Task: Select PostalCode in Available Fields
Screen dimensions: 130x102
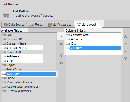Action: click(14, 69)
